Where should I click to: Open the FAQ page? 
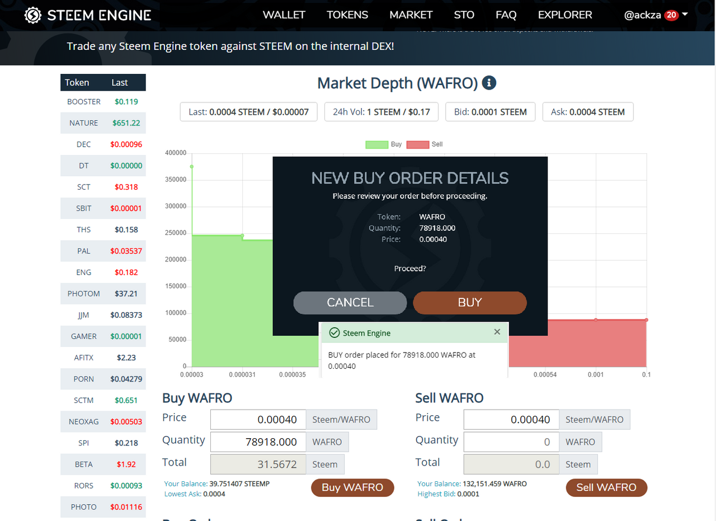506,15
